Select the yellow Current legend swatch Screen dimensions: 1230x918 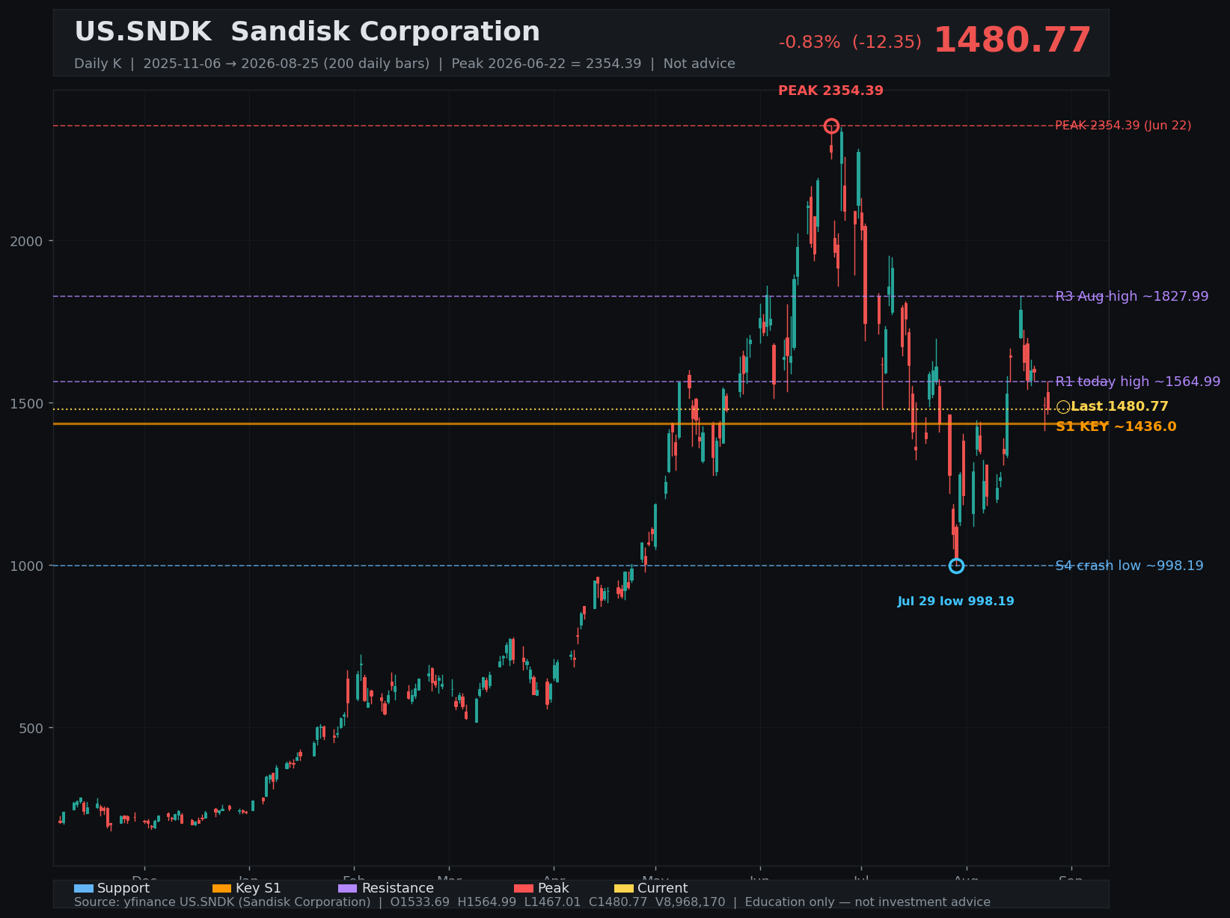coord(624,888)
